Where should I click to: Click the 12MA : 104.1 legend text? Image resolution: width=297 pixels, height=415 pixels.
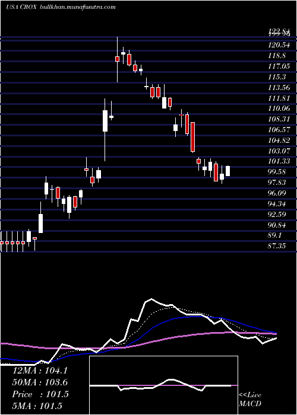pyautogui.click(x=40, y=371)
